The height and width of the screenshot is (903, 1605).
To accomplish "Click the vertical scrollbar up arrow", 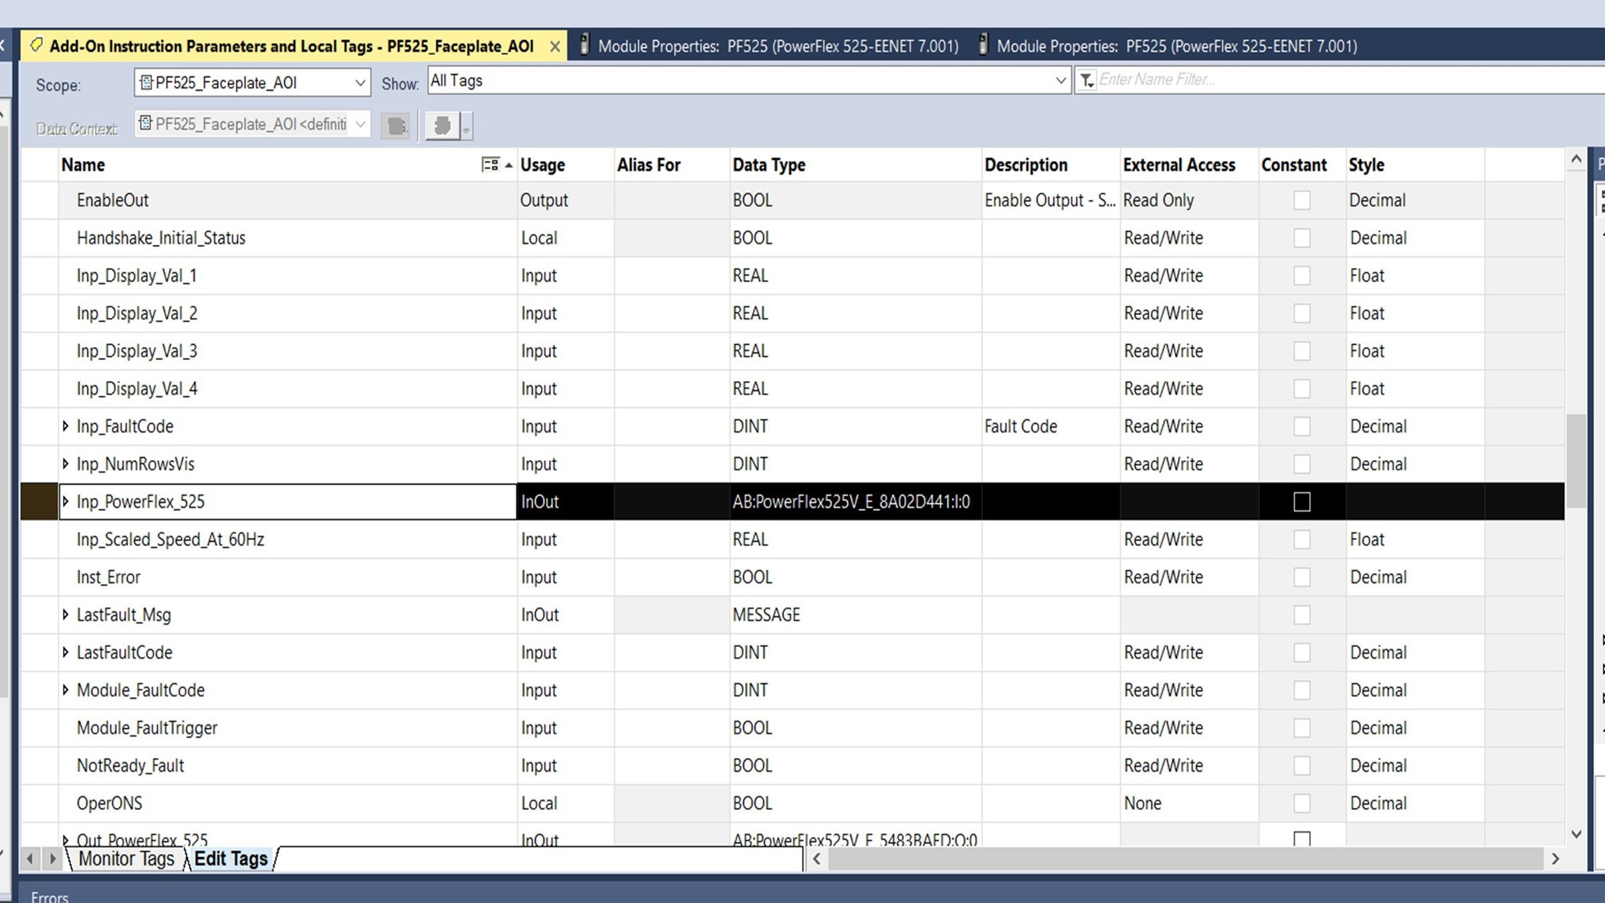I will (x=1576, y=159).
